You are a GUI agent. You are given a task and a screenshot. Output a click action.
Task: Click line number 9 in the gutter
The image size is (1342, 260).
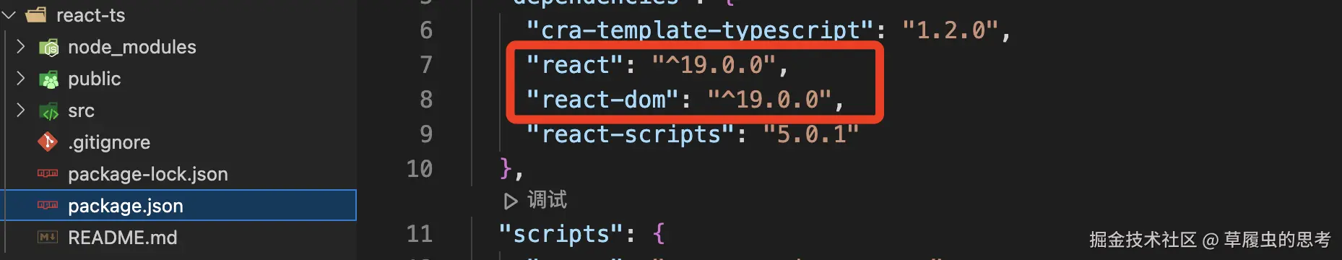pos(426,134)
